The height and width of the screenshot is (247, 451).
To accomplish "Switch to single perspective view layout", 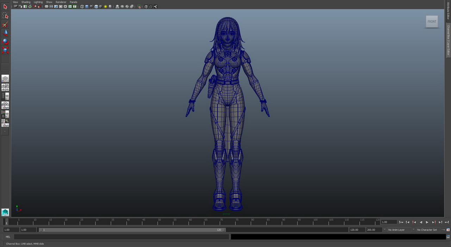I will 5,79.
